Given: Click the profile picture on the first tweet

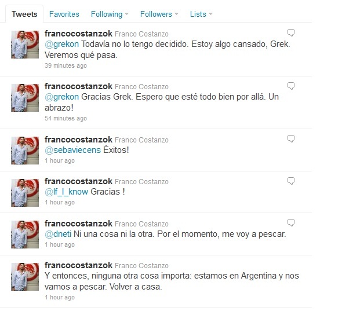Looking at the screenshot, I should (x=25, y=45).
